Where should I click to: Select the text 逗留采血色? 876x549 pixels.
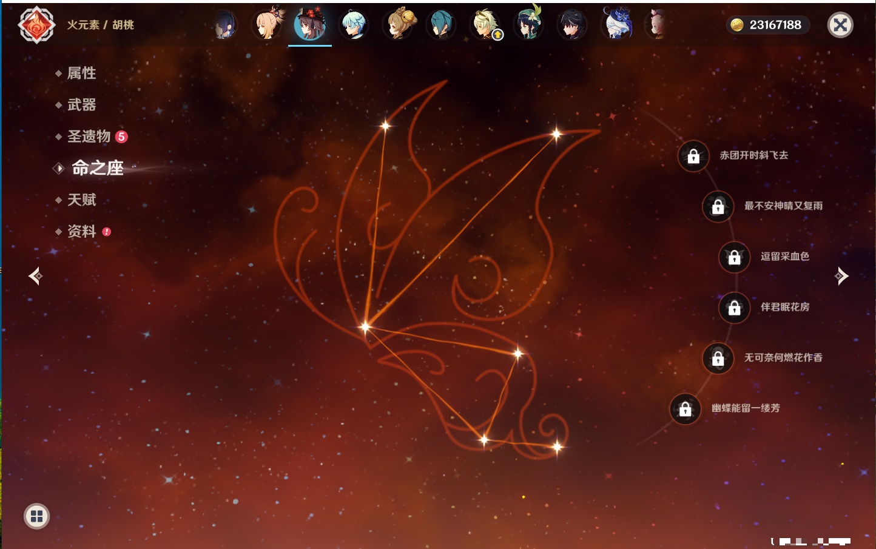[x=785, y=256]
